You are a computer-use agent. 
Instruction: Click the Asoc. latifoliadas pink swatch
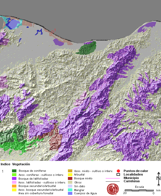pyautogui.click(x=14, y=182)
